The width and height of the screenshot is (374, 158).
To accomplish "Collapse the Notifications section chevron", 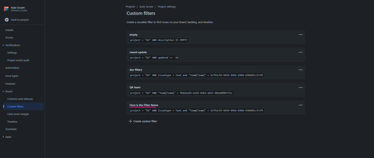I will pyautogui.click(x=3, y=45).
